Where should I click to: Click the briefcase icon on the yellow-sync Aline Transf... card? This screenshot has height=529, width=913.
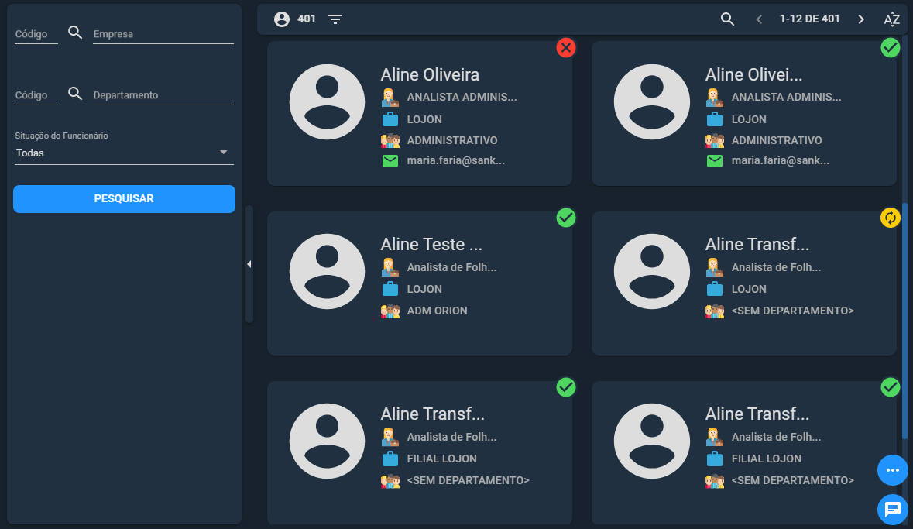(715, 289)
